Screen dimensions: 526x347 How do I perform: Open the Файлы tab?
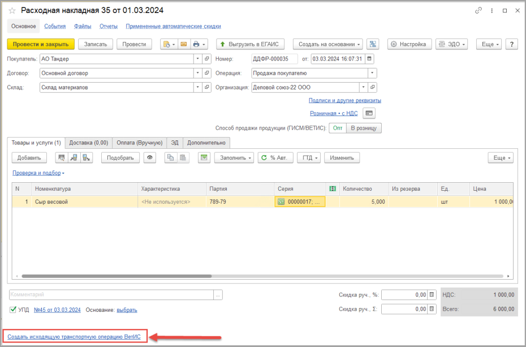click(x=83, y=26)
